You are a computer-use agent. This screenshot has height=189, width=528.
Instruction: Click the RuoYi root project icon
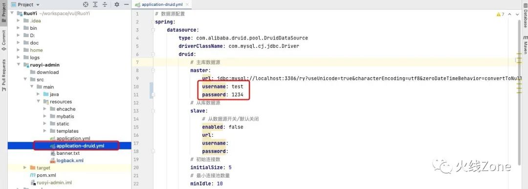[x=19, y=14]
